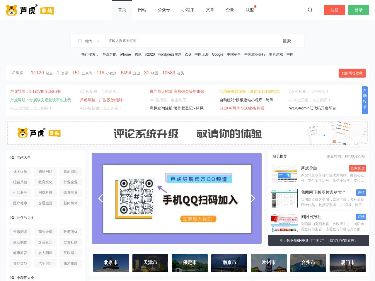This screenshot has height=281, width=375.
Task: Click the 官网直达 tag for 芦虎导航
Action: click(357, 168)
